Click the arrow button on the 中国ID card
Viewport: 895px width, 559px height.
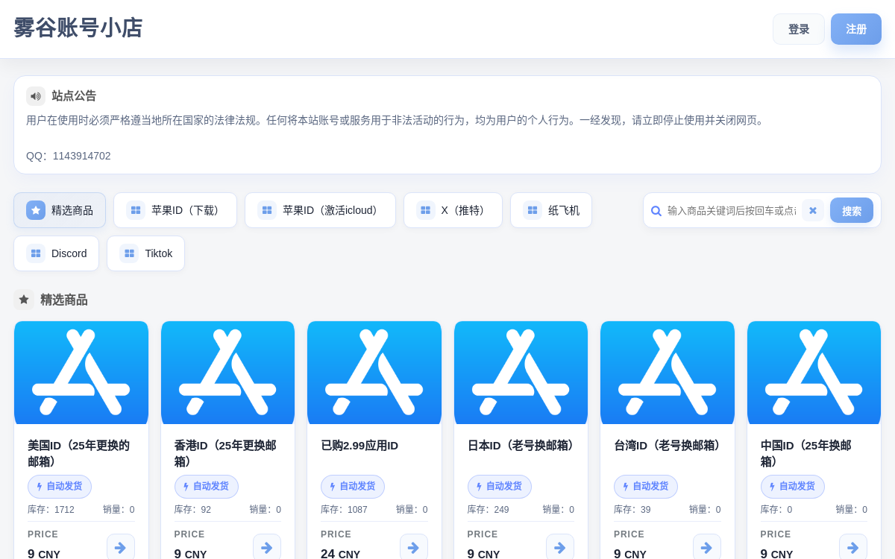pyautogui.click(x=853, y=547)
